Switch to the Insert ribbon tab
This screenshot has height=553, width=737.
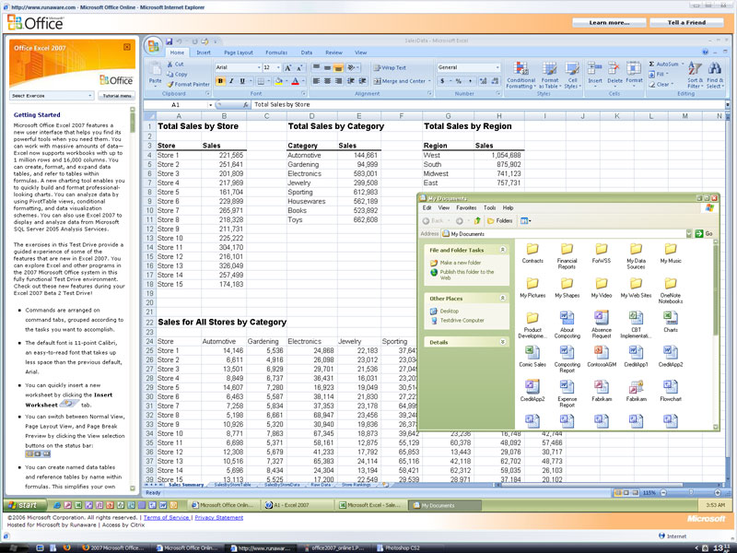point(204,53)
